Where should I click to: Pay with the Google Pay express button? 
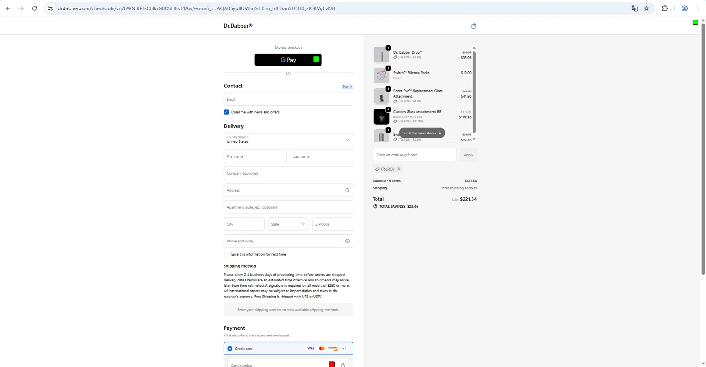[288, 60]
